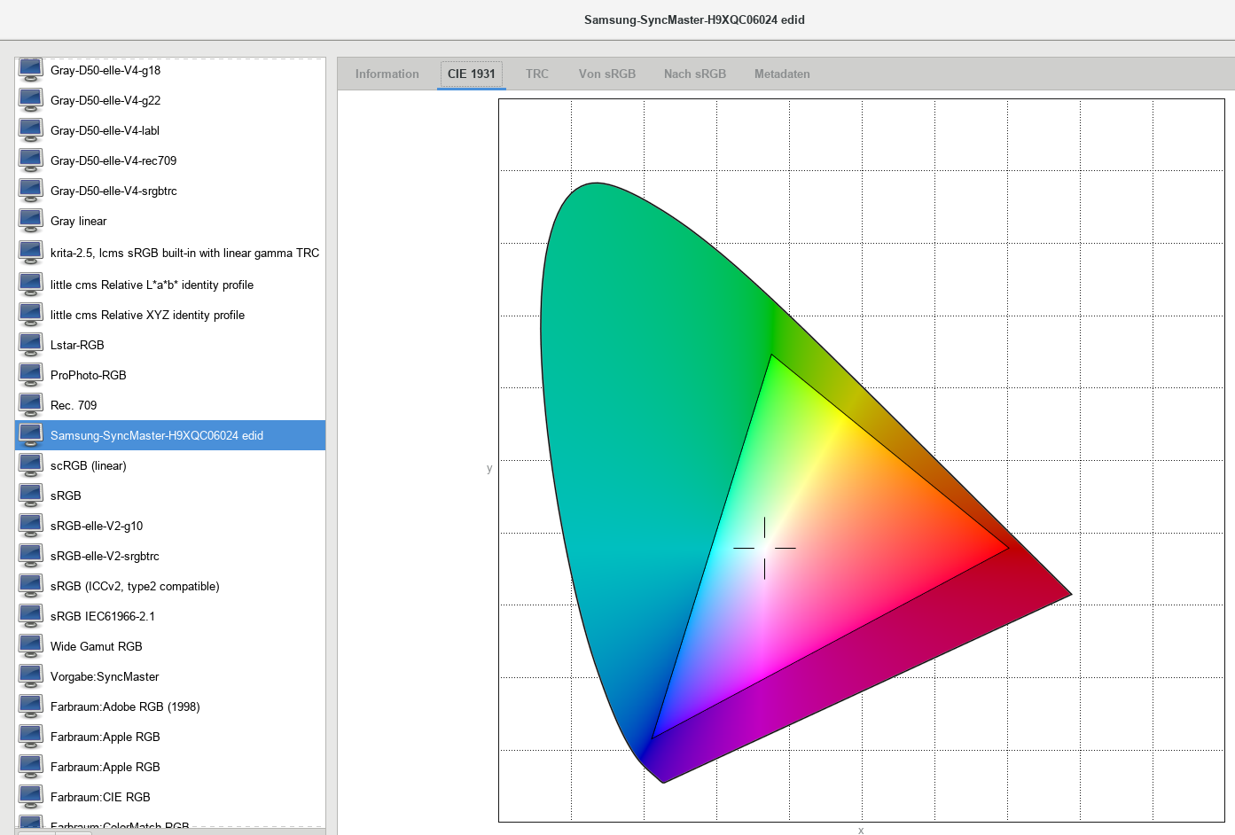Choose the sRGB-elle-V2-srgbtrc profile
The height and width of the screenshot is (835, 1235).
pos(170,556)
